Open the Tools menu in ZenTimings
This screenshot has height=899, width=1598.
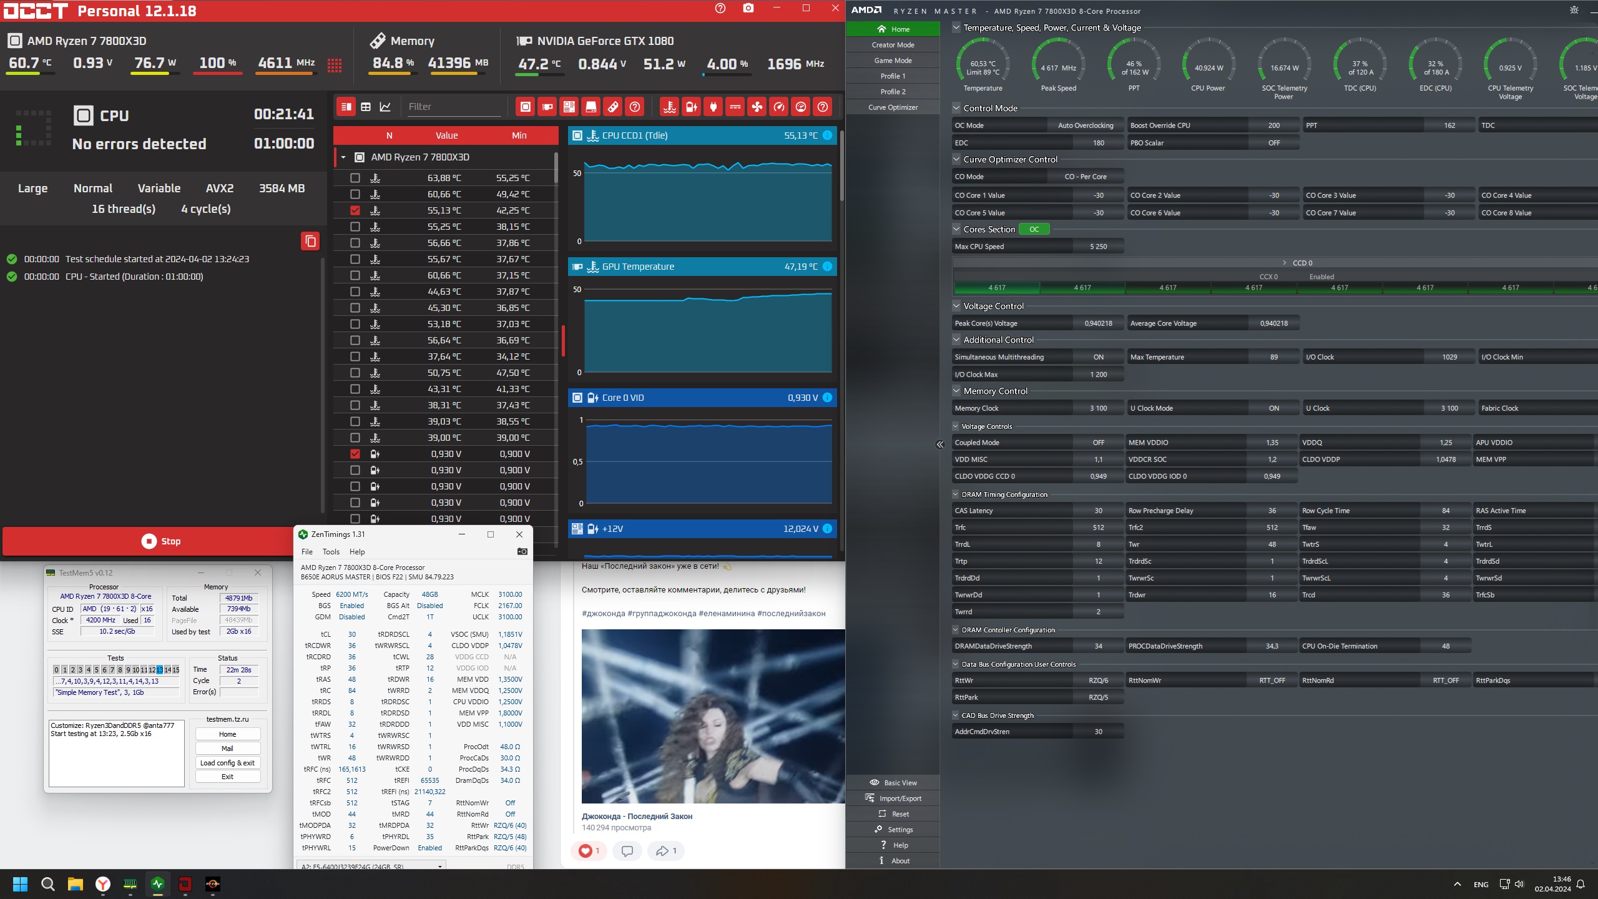[331, 552]
